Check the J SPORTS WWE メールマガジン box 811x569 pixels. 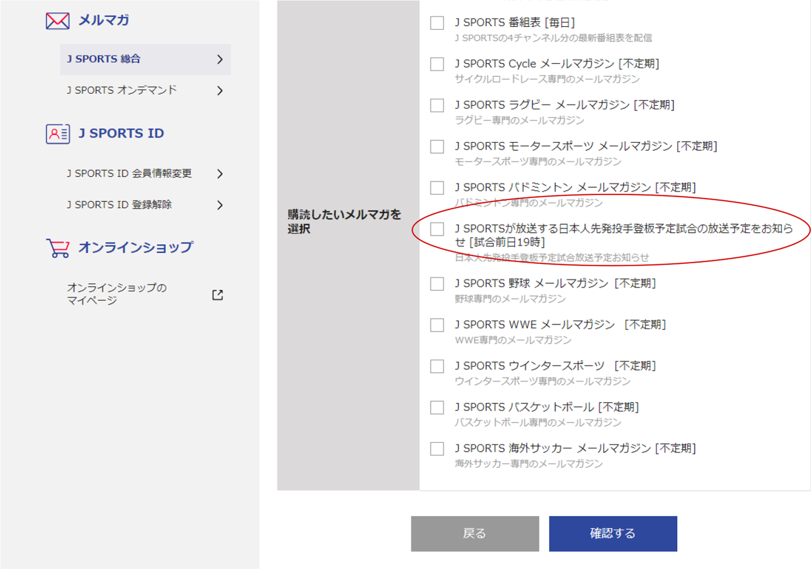[x=437, y=325]
